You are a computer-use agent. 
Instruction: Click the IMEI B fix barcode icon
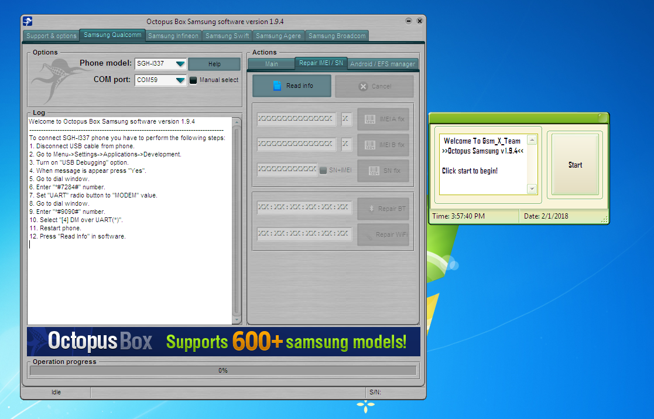pos(369,145)
